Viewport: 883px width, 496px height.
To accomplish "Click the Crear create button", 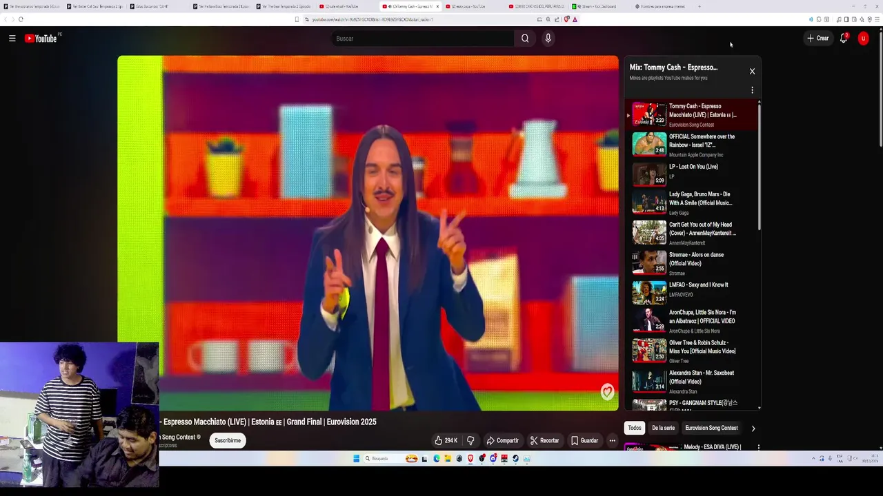I will 818,39.
